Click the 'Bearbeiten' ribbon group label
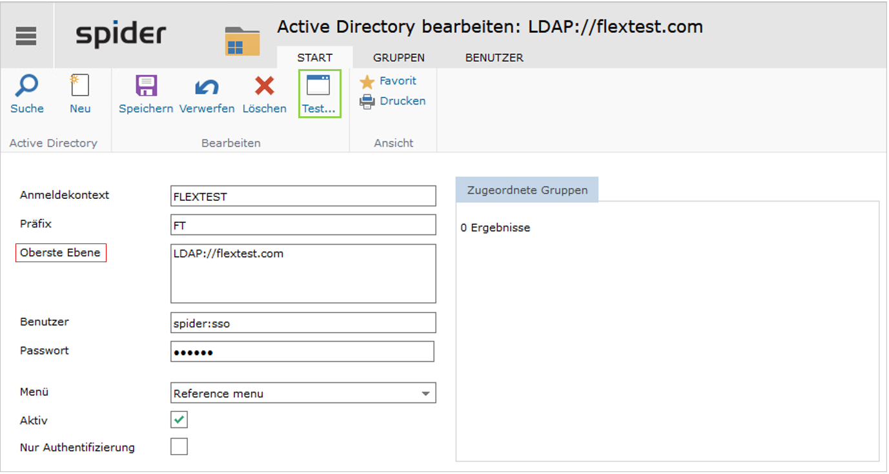The width and height of the screenshot is (889, 474). 231,143
